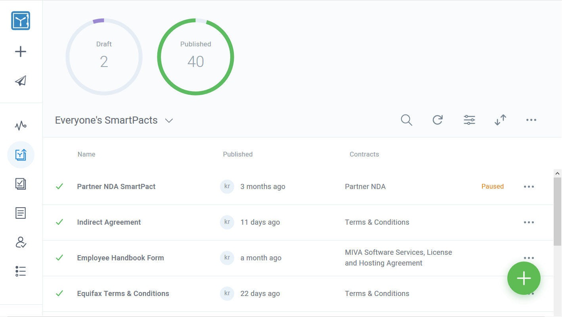Open the toolbar more options ellipsis
Image resolution: width=562 pixels, height=317 pixels.
[531, 120]
